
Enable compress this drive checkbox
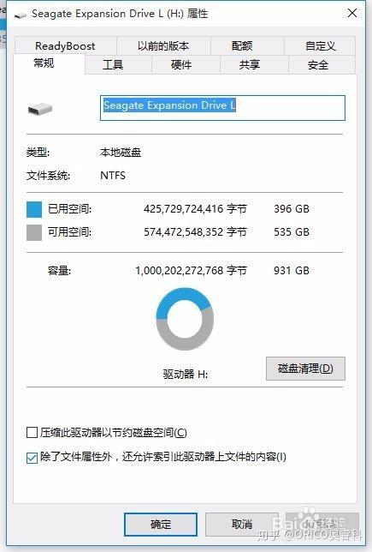[x=32, y=432]
